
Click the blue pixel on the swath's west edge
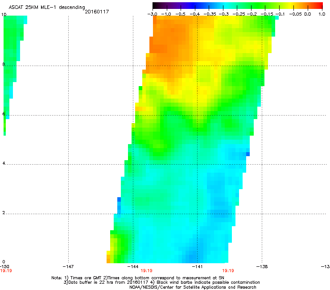point(119,199)
